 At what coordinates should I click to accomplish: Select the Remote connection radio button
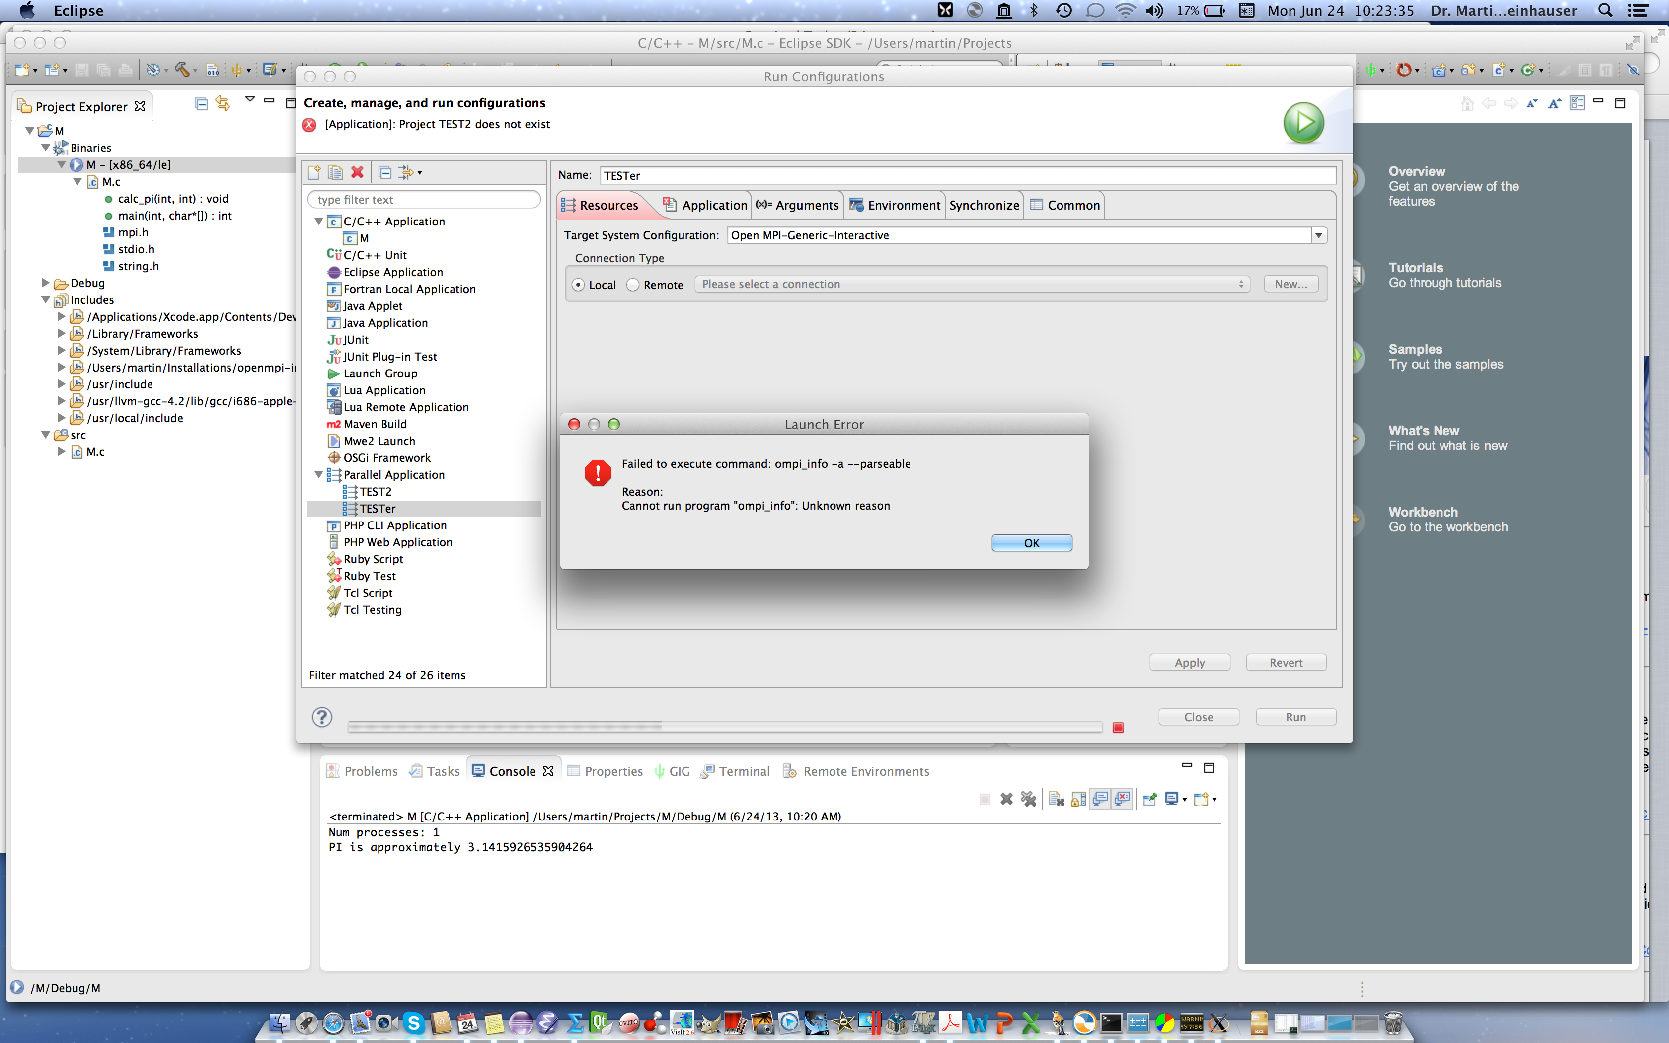pos(633,285)
